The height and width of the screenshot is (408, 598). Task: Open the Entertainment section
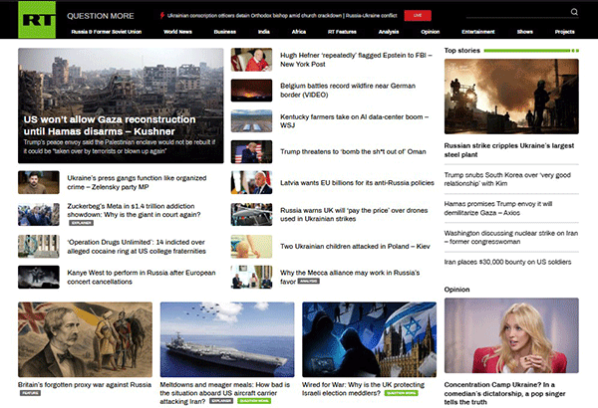pos(478,32)
